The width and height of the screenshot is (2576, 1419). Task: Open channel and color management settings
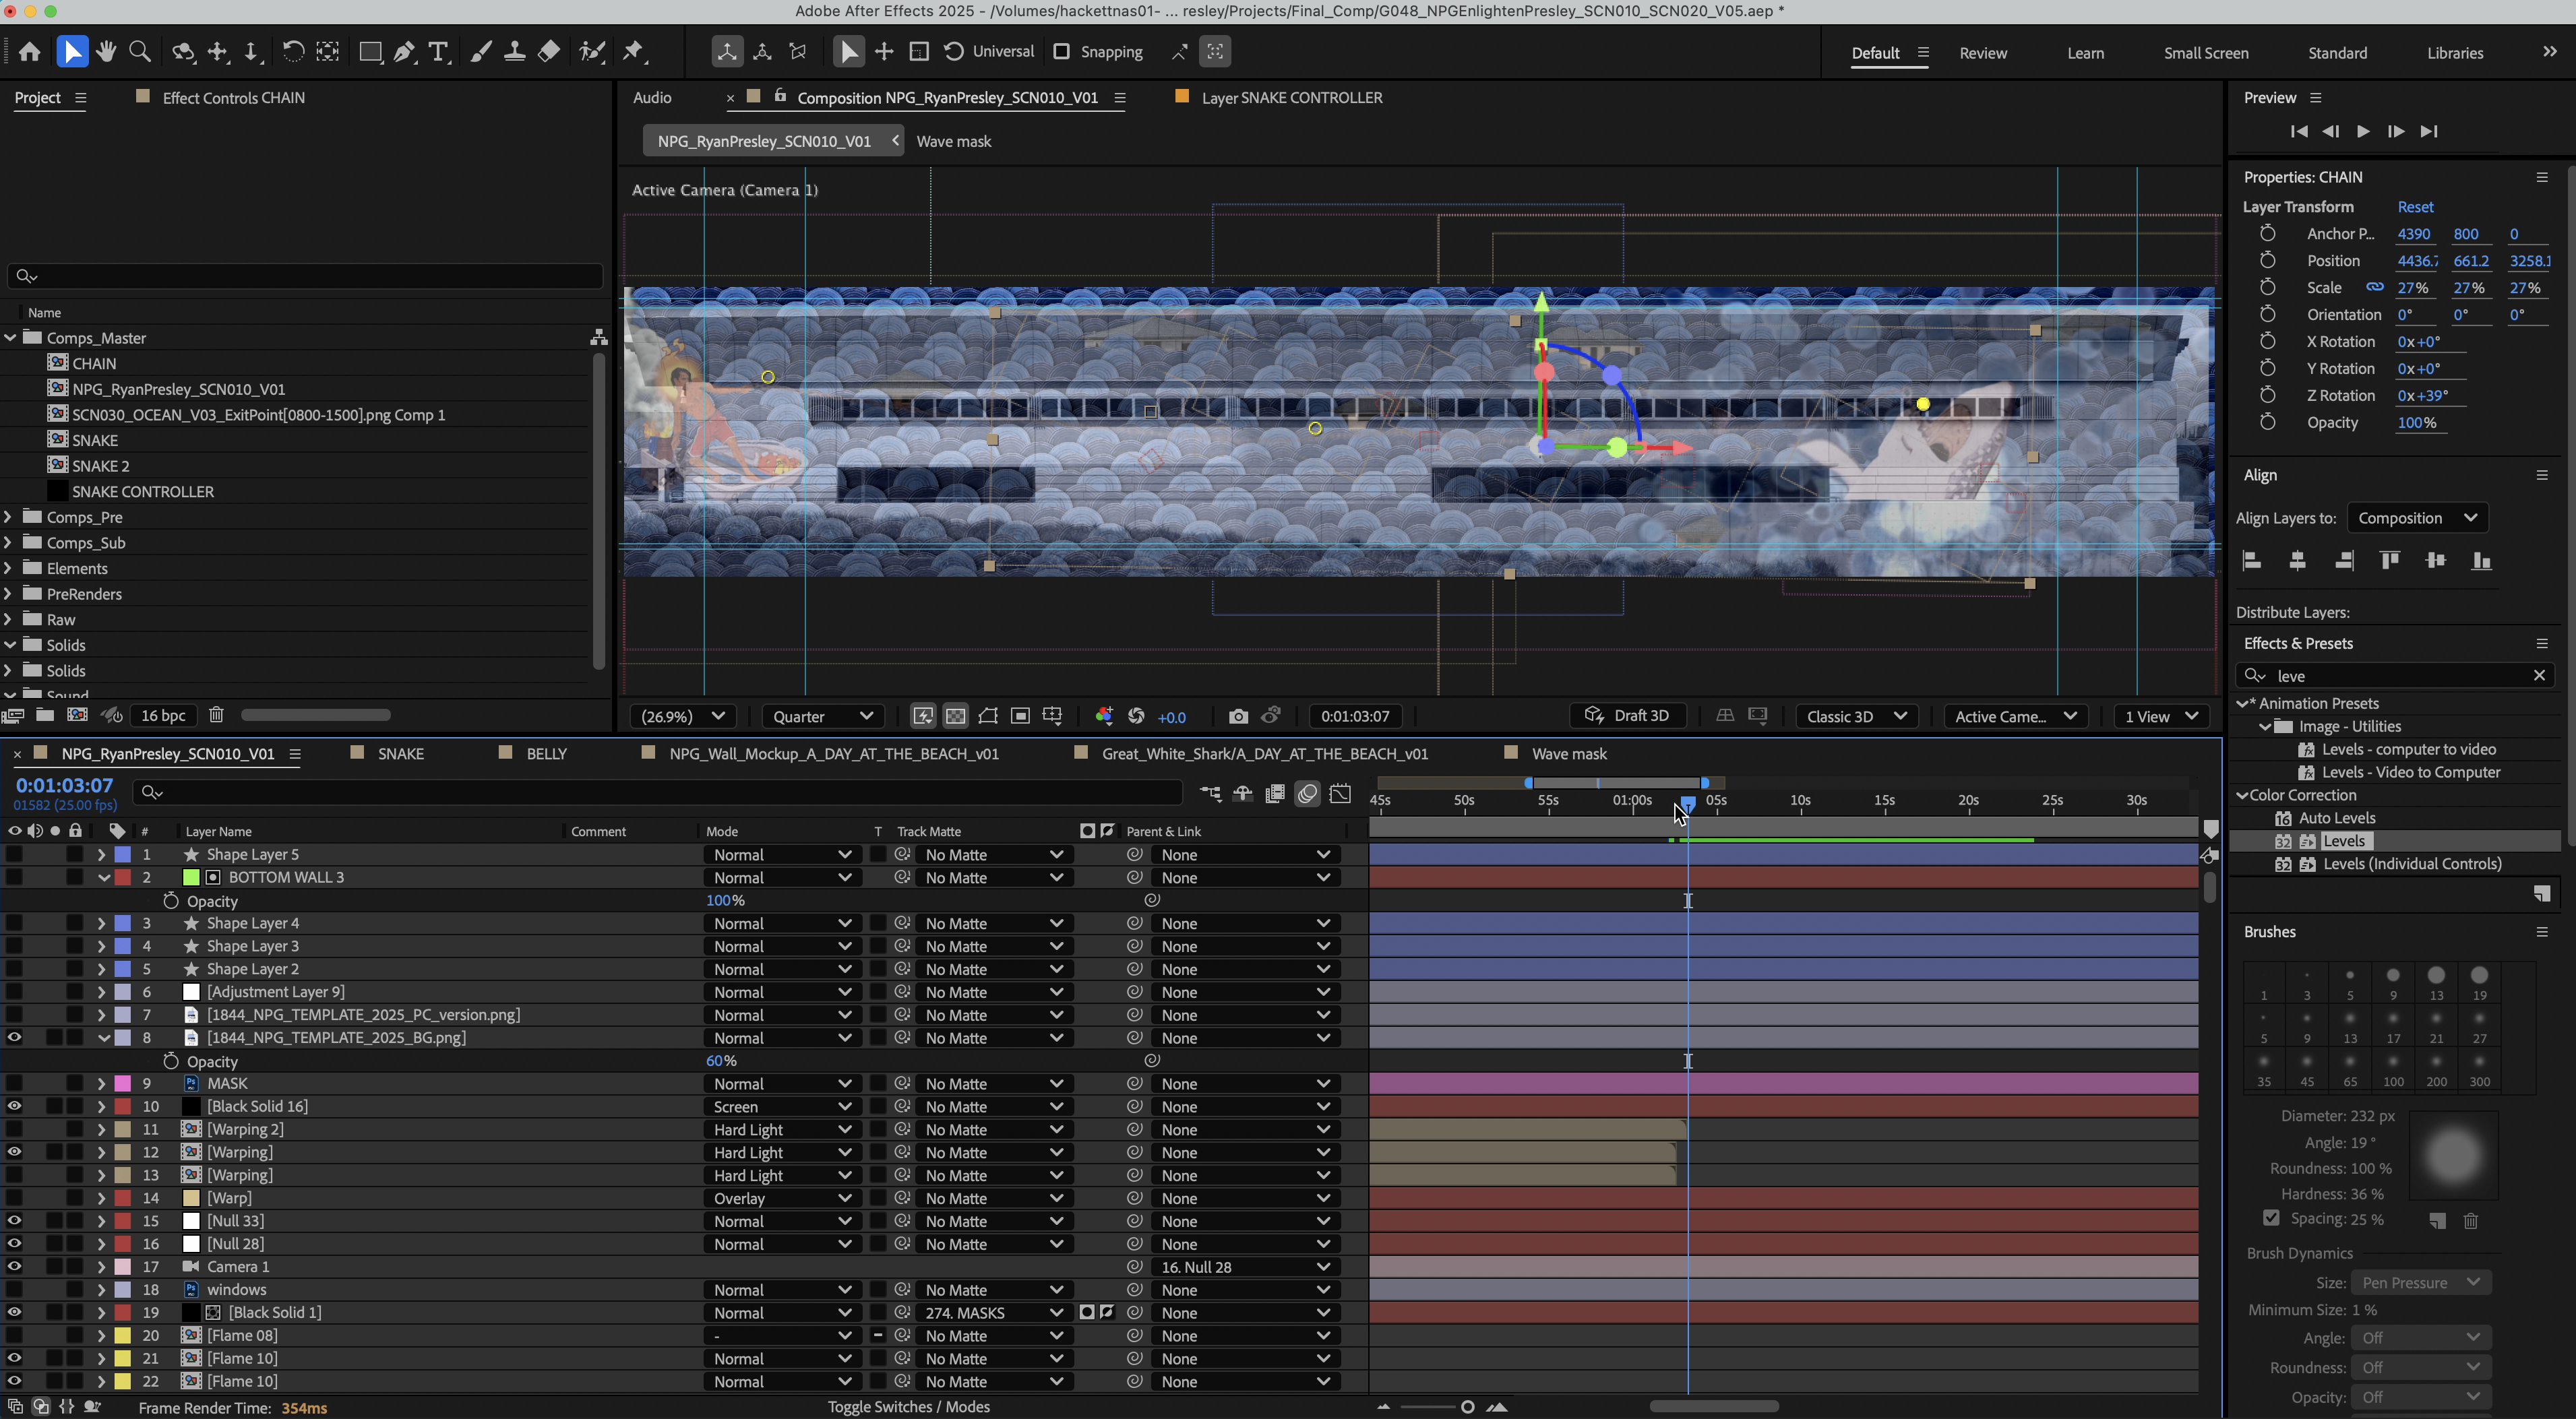click(1104, 716)
